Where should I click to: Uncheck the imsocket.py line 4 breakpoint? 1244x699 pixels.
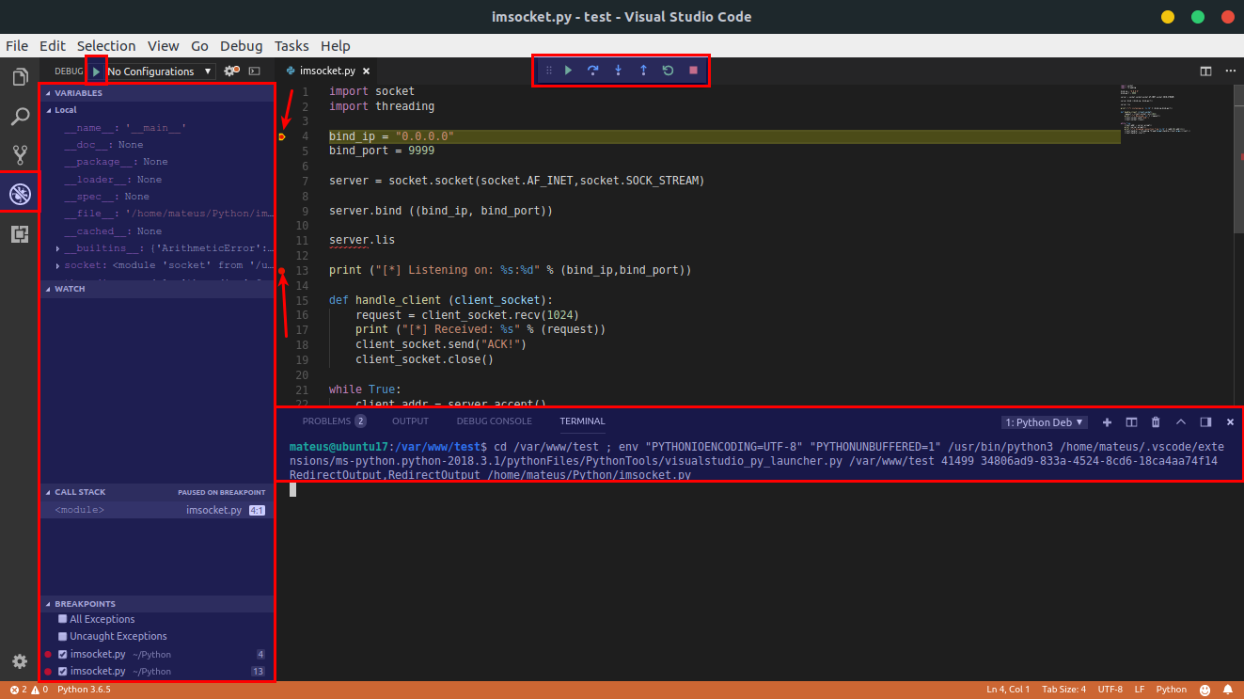(62, 654)
